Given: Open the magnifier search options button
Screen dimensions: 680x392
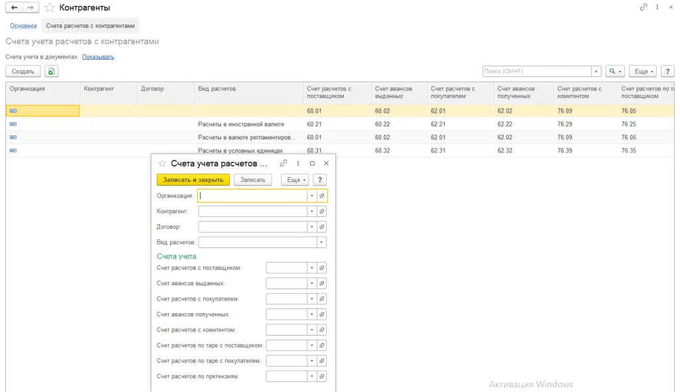Looking at the screenshot, I should pos(615,72).
